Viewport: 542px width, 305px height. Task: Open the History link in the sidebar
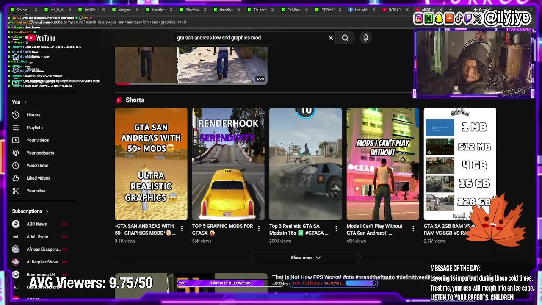point(33,115)
